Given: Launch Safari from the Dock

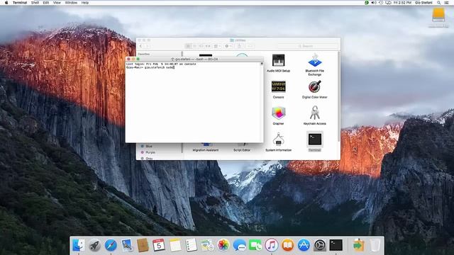Looking at the screenshot, I should pyautogui.click(x=111, y=245).
